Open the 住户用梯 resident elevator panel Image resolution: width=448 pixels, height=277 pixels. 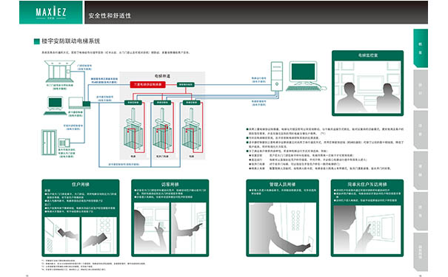pos(80,218)
